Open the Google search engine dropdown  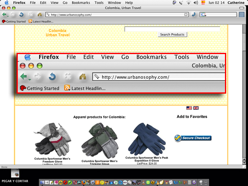click(x=204, y=15)
